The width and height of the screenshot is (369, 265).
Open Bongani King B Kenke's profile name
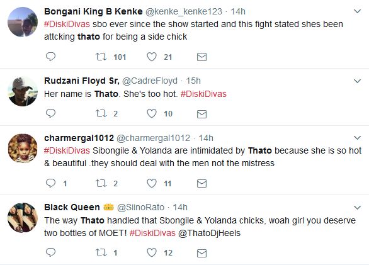point(93,11)
